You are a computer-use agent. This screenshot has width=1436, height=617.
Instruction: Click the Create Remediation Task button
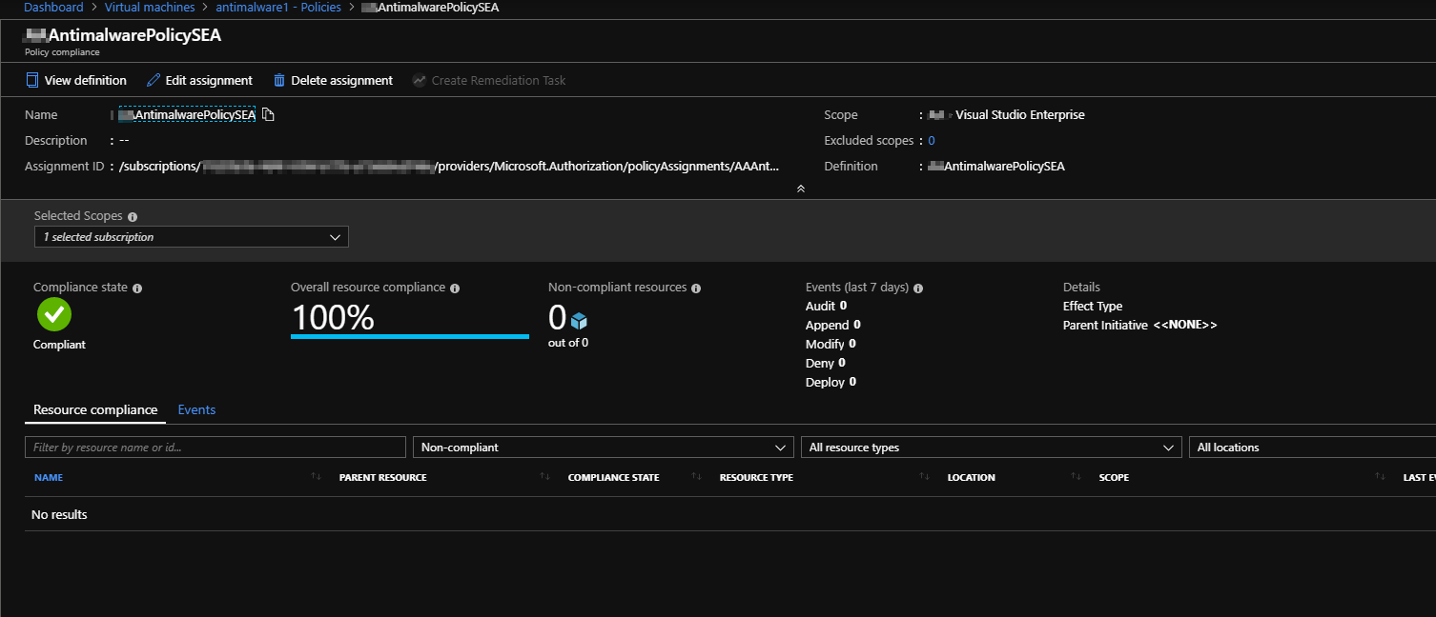[x=489, y=80]
